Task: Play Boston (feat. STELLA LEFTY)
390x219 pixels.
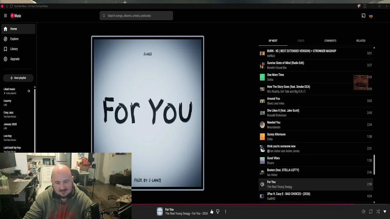Action: tap(316, 172)
